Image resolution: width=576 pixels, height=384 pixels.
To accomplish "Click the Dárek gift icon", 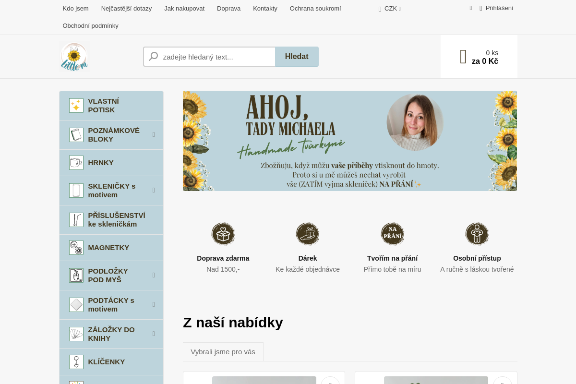I will coord(308,234).
